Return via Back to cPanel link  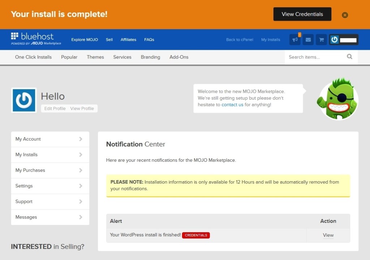tap(240, 40)
